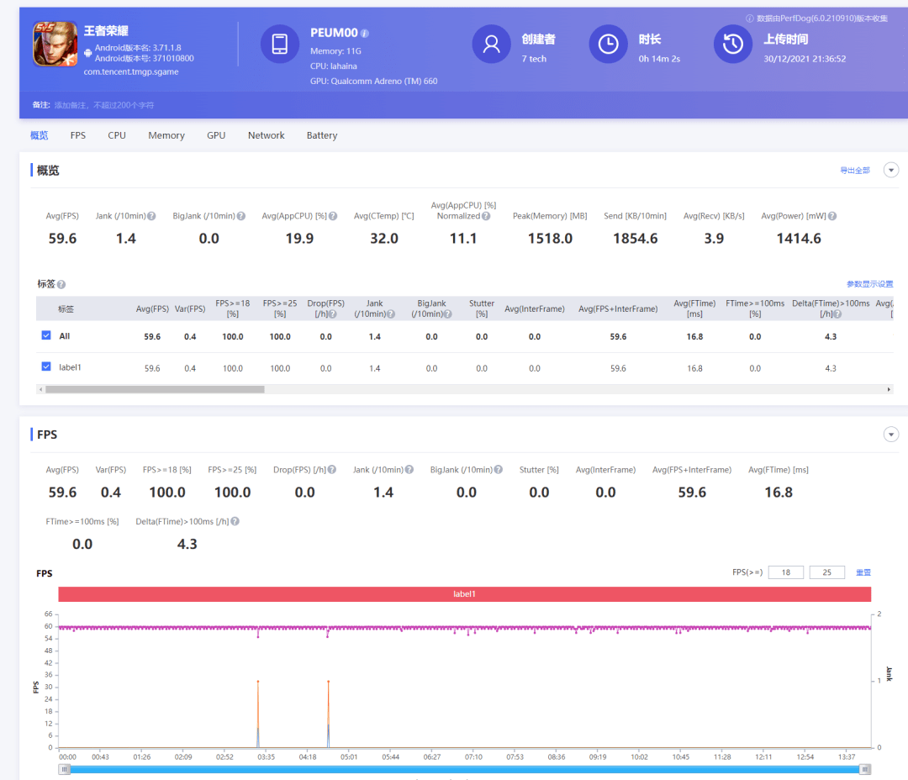Click the 导出全部 export link
The height and width of the screenshot is (780, 908).
click(855, 171)
